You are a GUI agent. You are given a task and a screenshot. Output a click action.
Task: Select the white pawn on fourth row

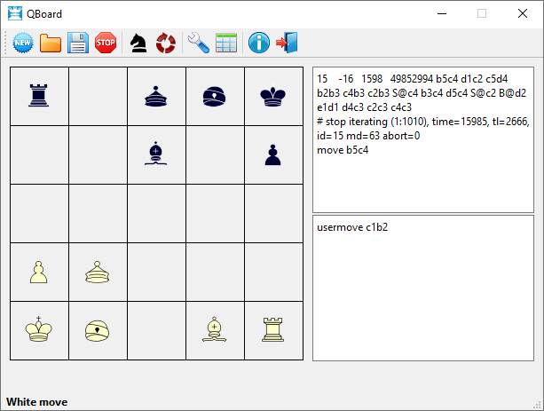(38, 273)
